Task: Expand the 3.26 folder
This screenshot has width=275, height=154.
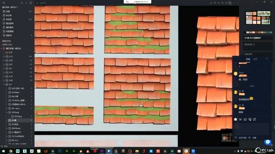Action: (x=4, y=80)
